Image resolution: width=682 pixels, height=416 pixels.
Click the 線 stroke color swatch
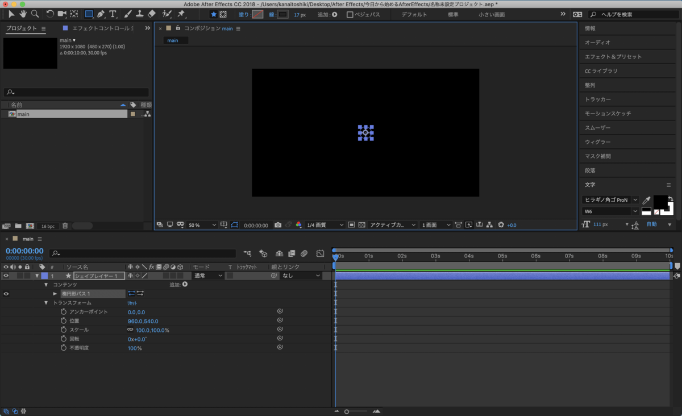click(282, 14)
